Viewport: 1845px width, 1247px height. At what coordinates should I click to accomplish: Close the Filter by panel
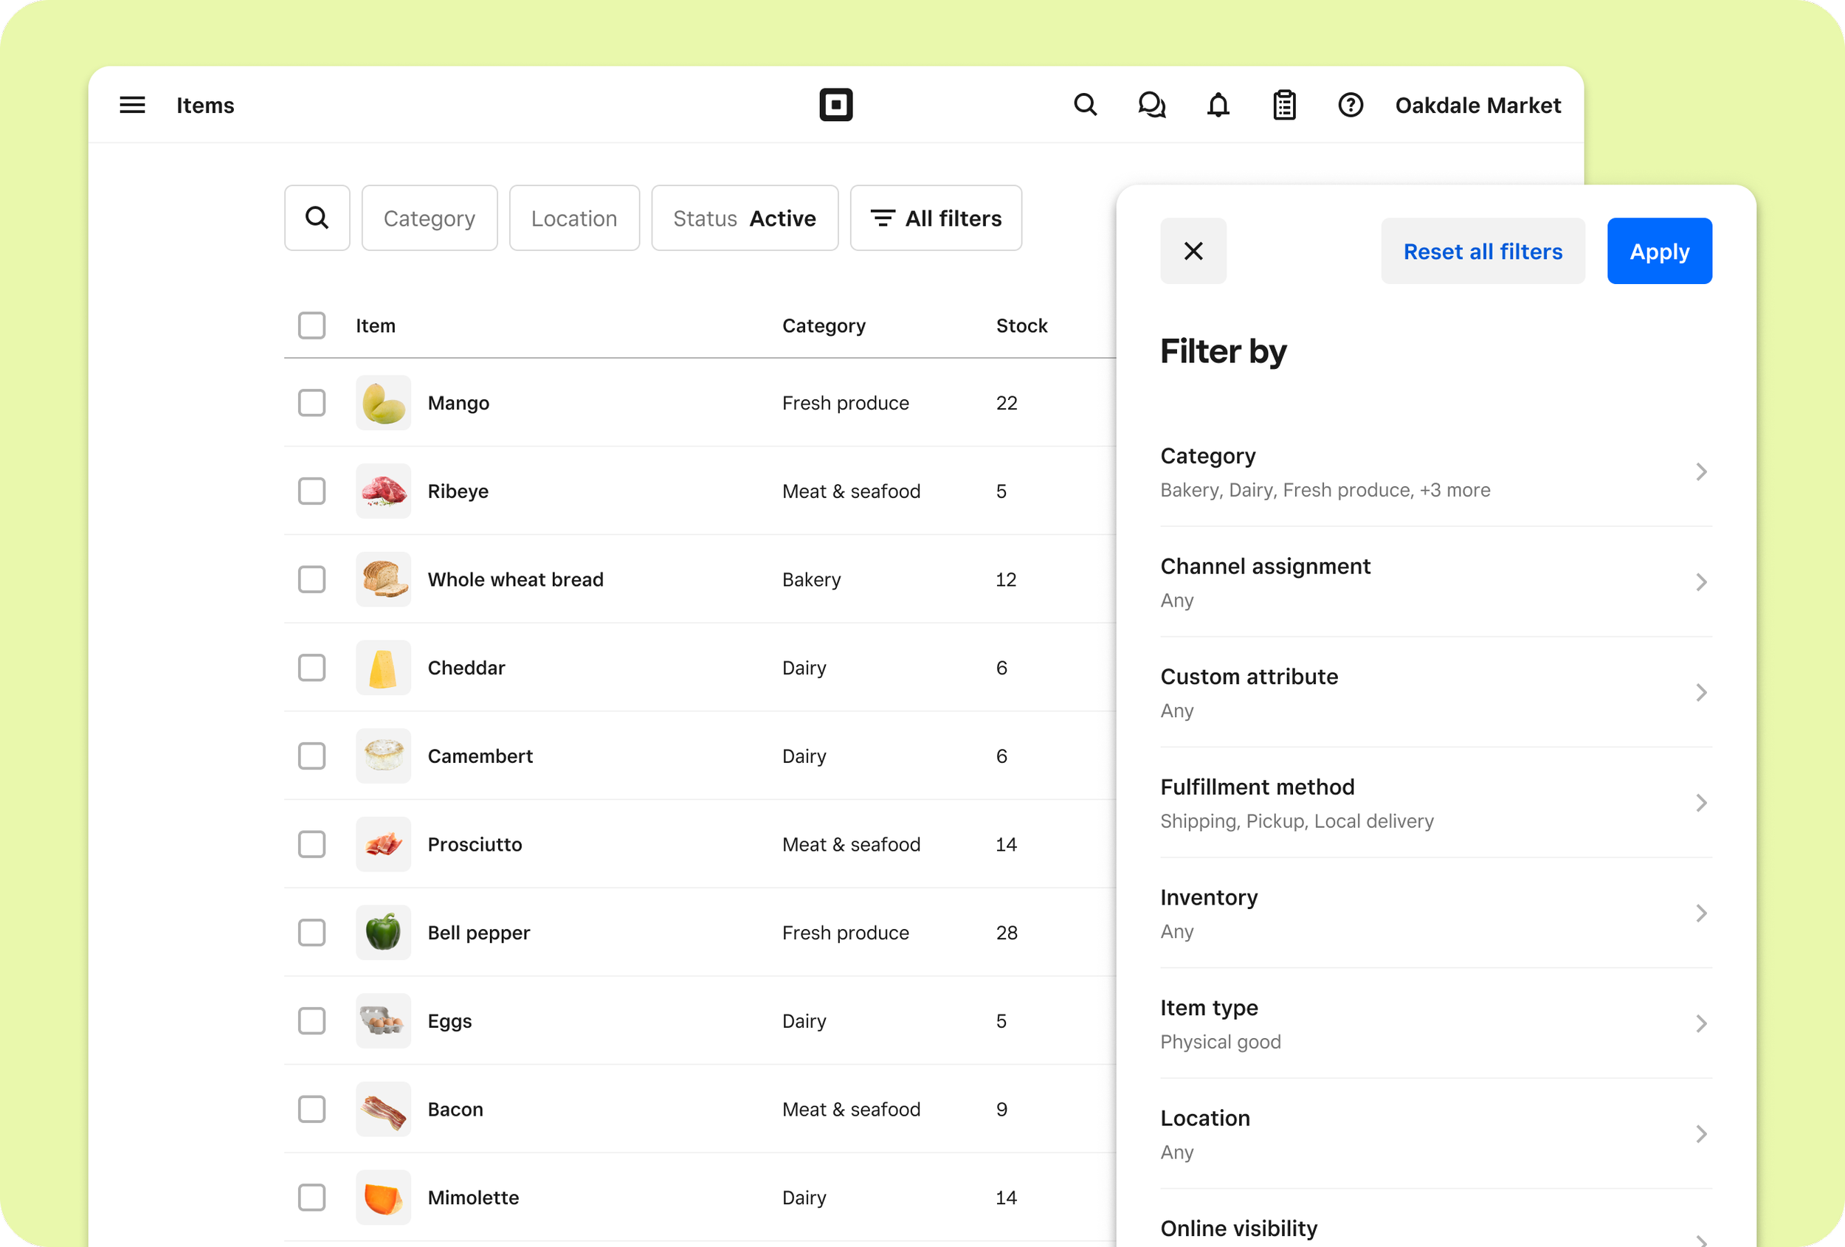(1193, 251)
